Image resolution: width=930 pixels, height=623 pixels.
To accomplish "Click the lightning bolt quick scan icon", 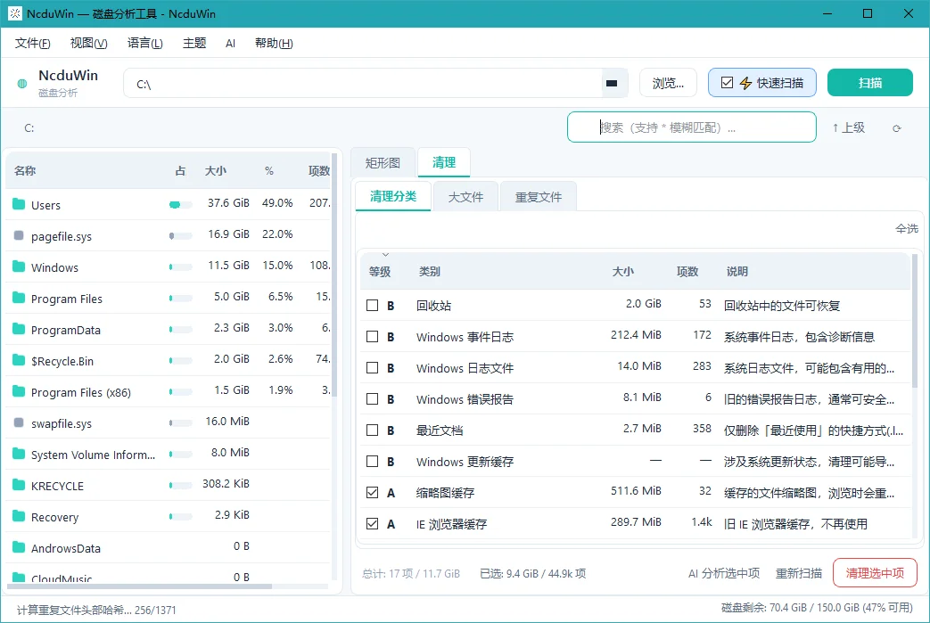I will click(745, 83).
